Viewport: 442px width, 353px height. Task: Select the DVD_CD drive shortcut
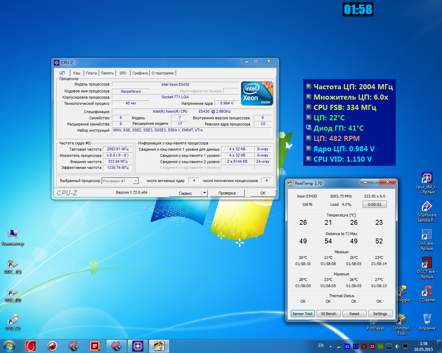pyautogui.click(x=13, y=323)
